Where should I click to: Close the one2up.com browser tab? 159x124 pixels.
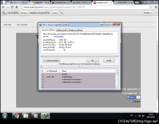coord(111,3)
